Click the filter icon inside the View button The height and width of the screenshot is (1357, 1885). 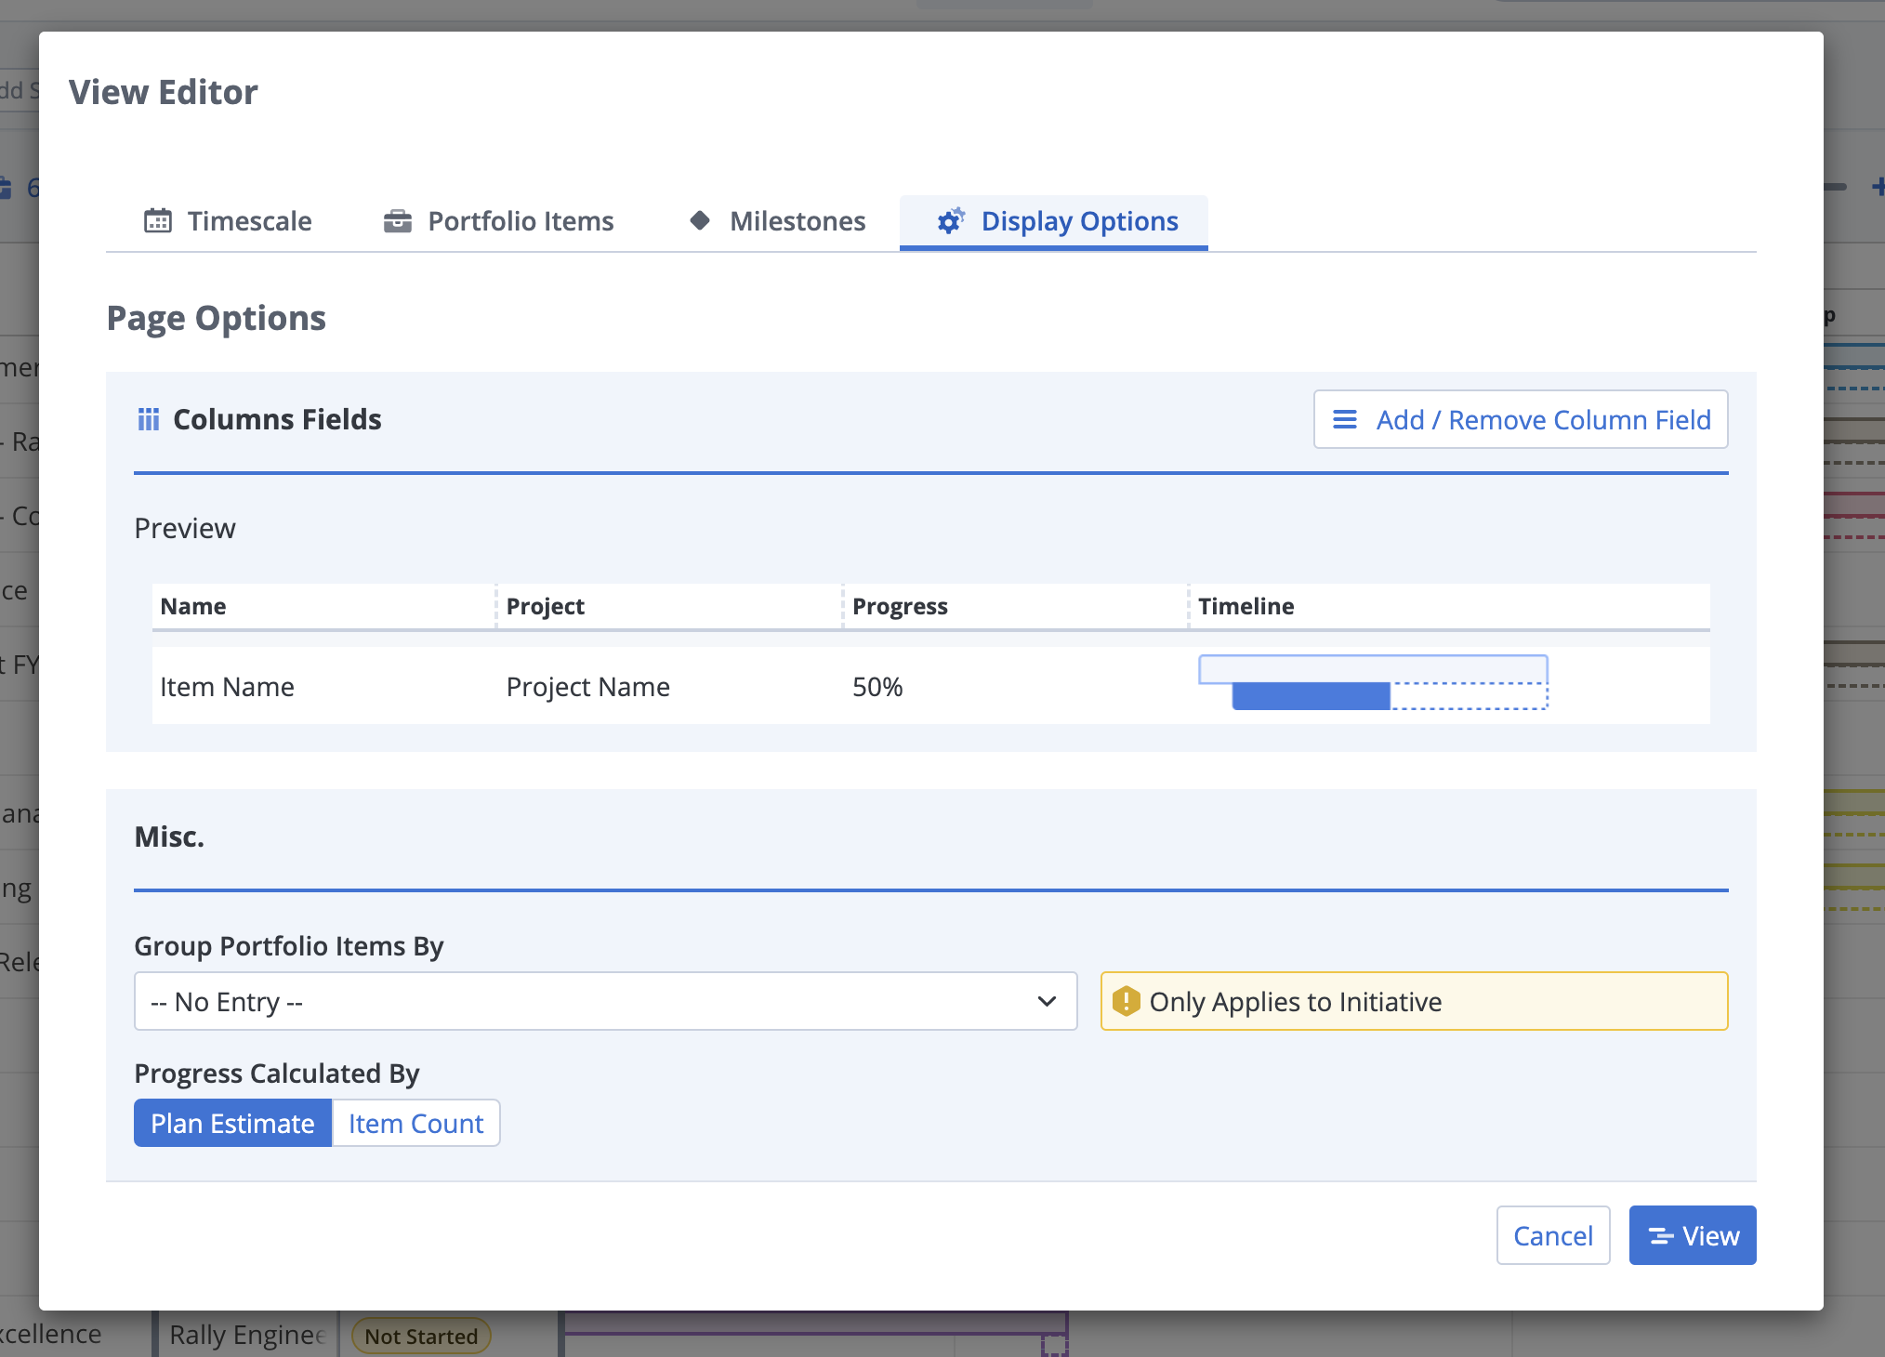(1663, 1236)
